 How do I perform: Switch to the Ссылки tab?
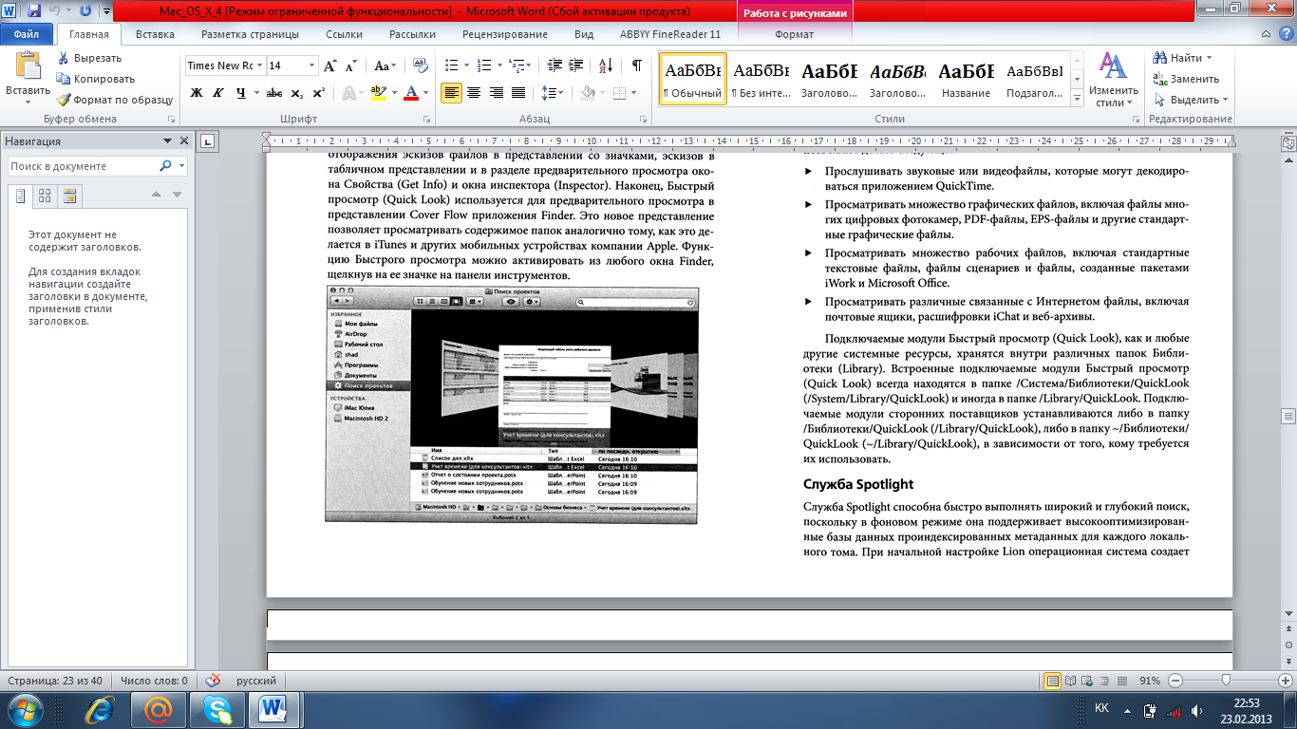click(x=344, y=34)
